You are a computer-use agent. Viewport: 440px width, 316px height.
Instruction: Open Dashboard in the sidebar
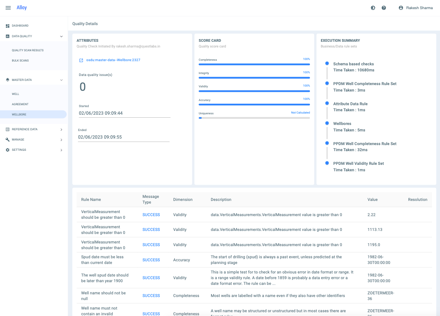tap(20, 26)
